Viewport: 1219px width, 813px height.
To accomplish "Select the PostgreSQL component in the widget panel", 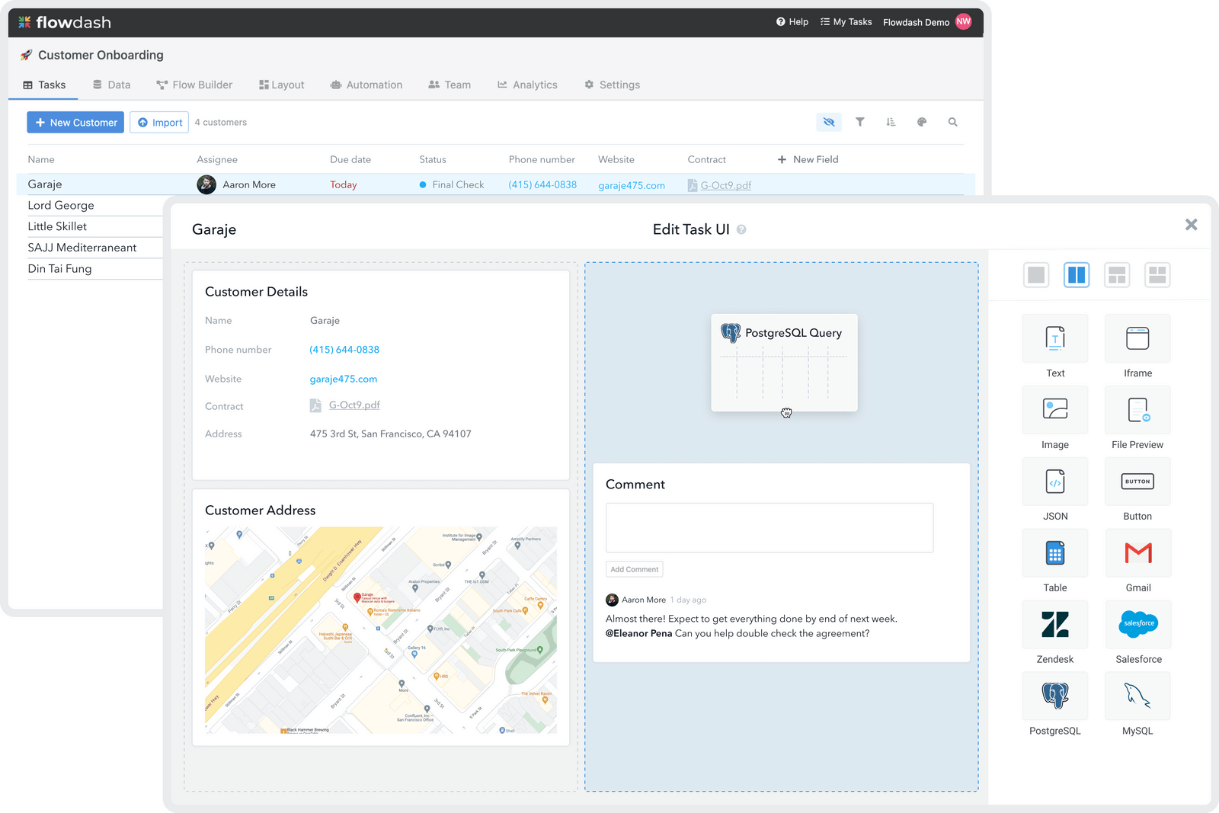I will click(1055, 696).
